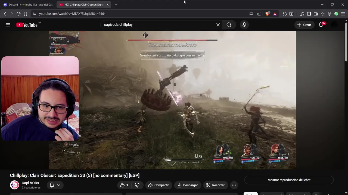Open Brave Shields lion icon
The image size is (348, 195).
coord(267,14)
